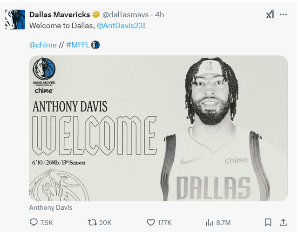The height and width of the screenshot is (232, 298).
Task: Click the share upload arrow icon
Action: pos(283,222)
